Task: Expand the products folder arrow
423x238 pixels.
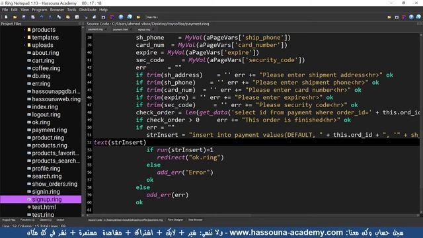Action: (x=24, y=30)
